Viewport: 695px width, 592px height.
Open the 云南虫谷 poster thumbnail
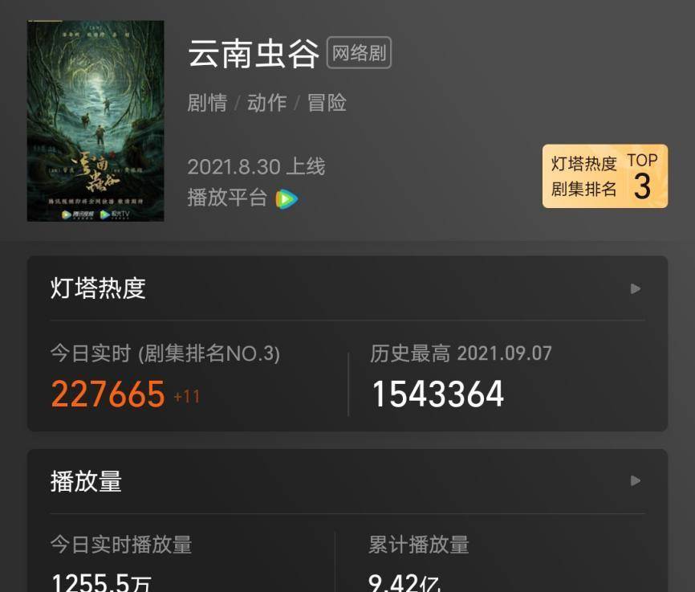96,120
